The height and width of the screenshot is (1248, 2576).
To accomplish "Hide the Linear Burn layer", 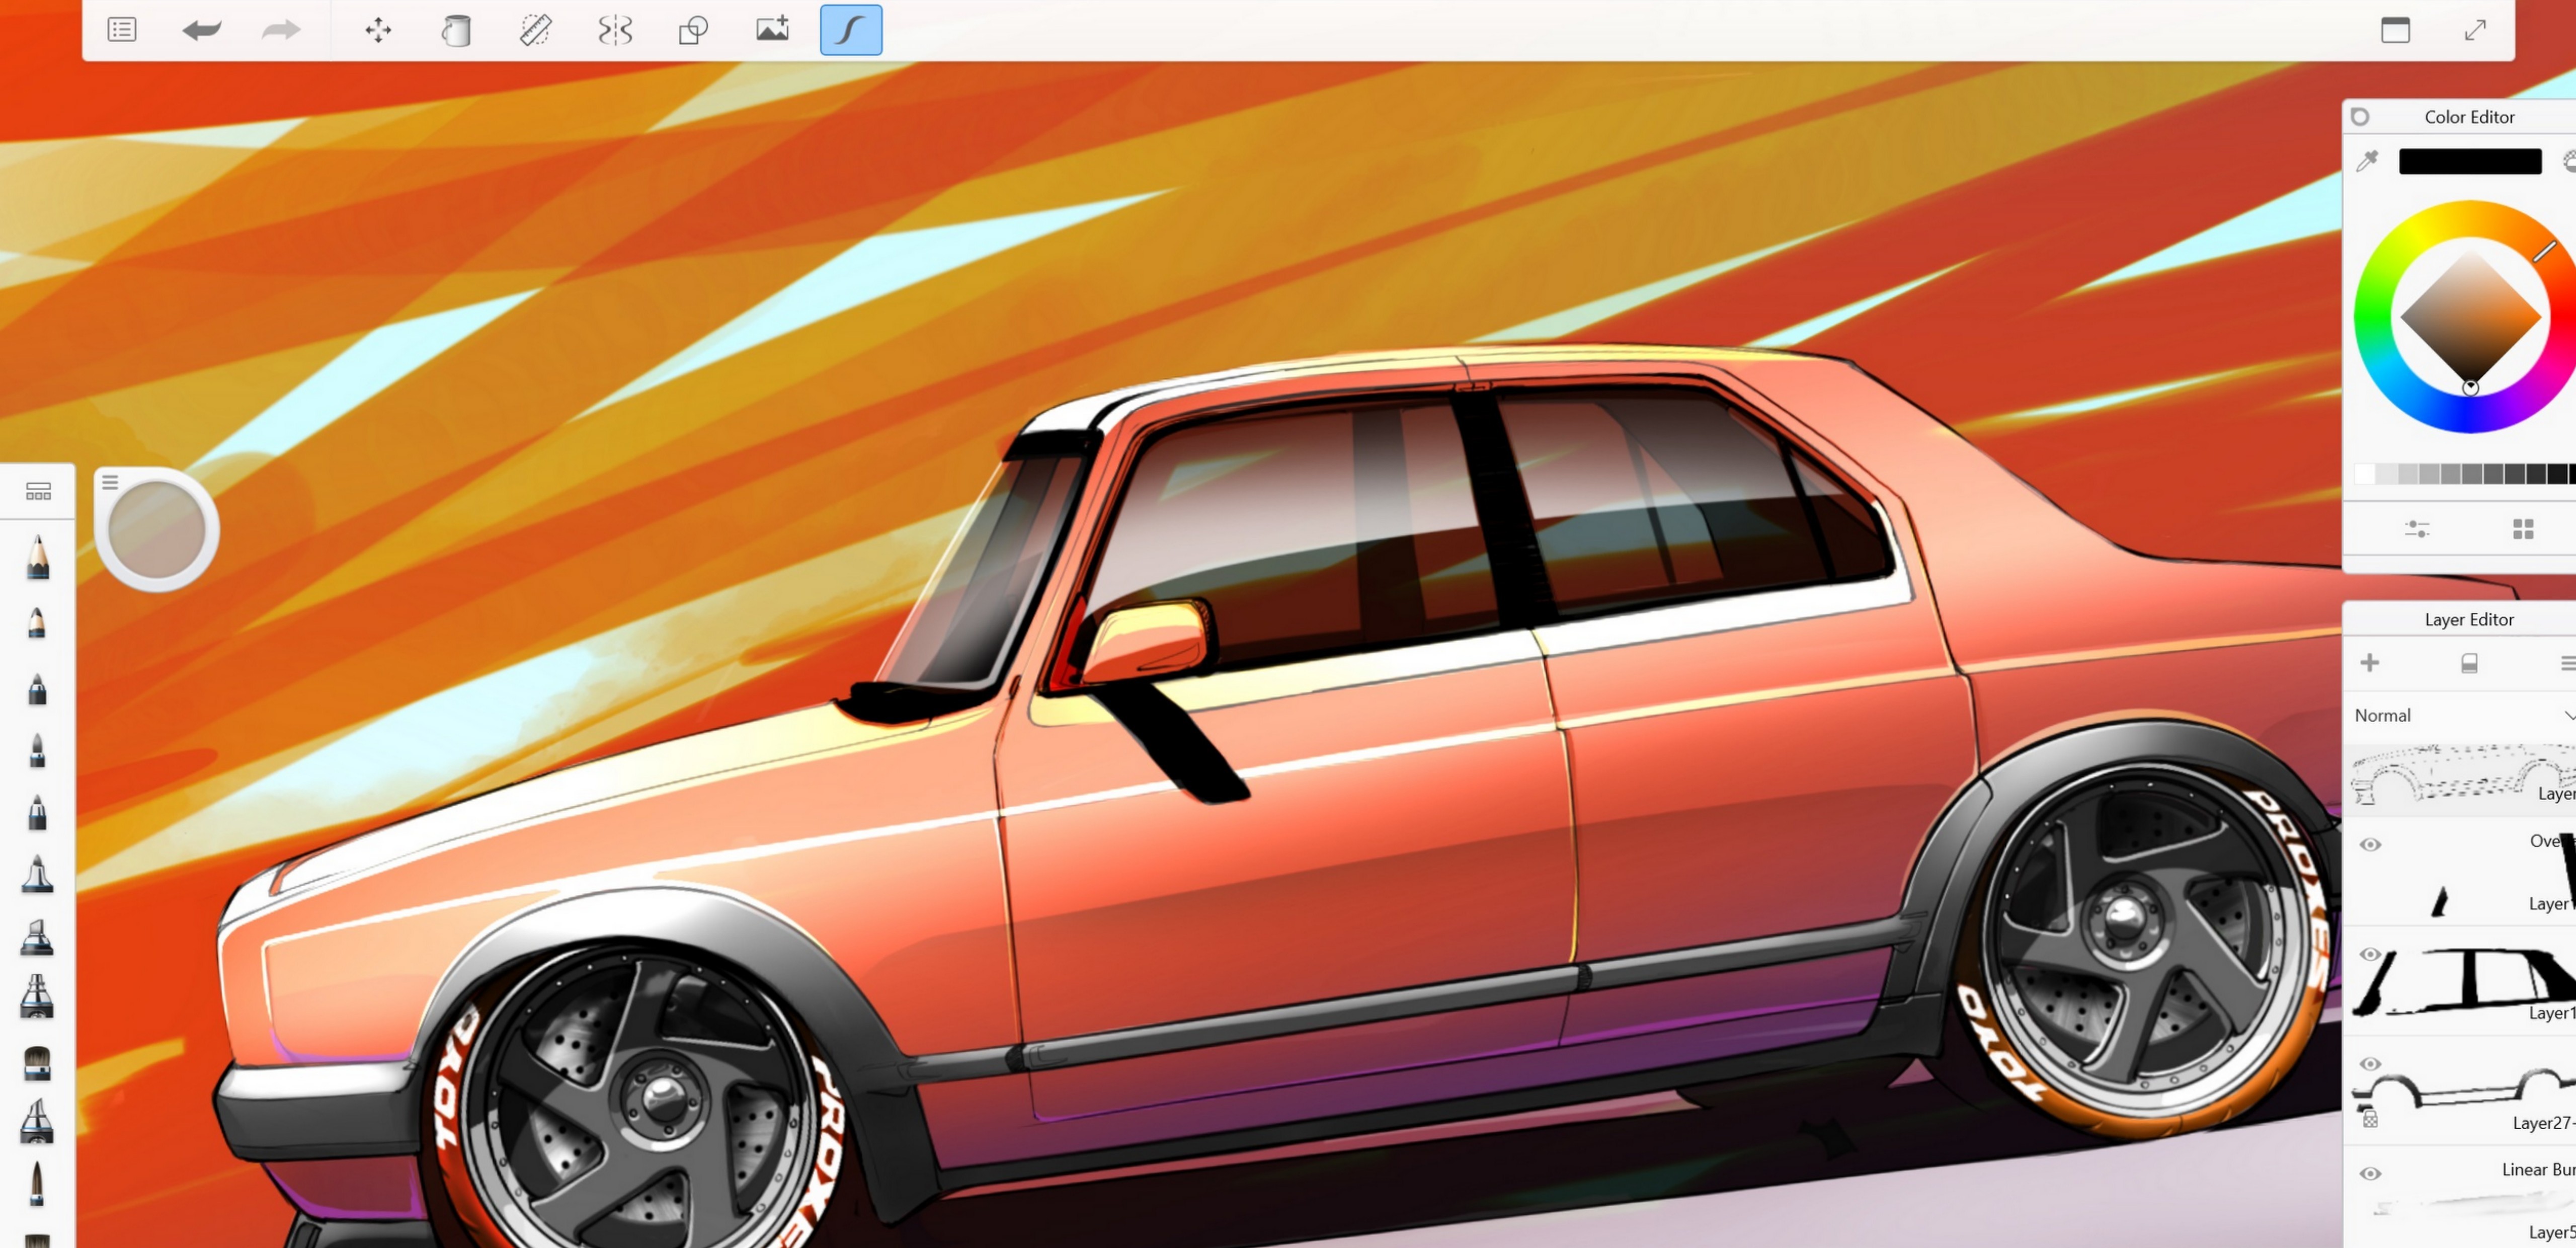I will click(x=2369, y=1173).
